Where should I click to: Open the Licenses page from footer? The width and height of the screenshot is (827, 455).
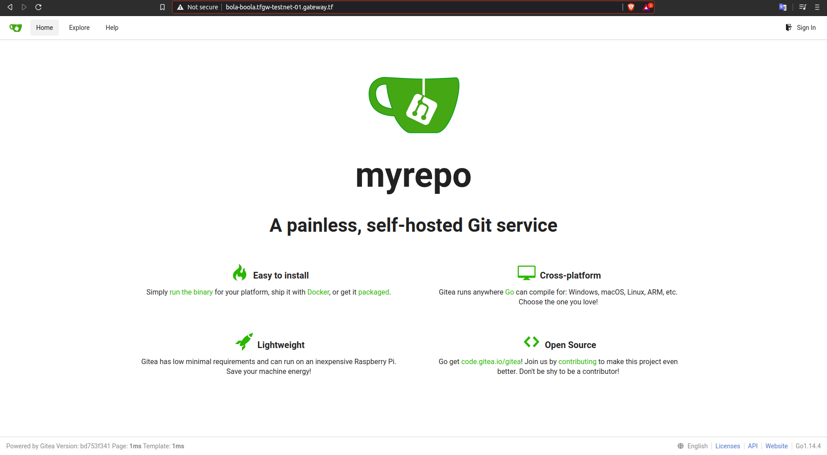[x=727, y=446]
